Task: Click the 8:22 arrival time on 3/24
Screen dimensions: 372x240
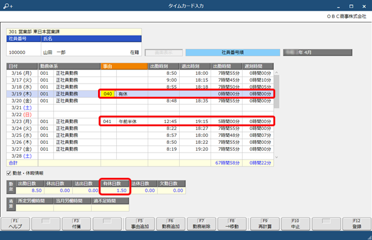Action: point(163,128)
